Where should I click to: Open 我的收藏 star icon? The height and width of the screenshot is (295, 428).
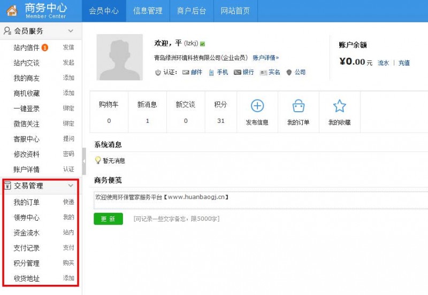[340, 106]
